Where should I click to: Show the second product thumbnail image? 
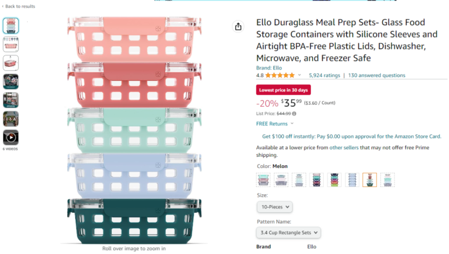[x=11, y=44]
